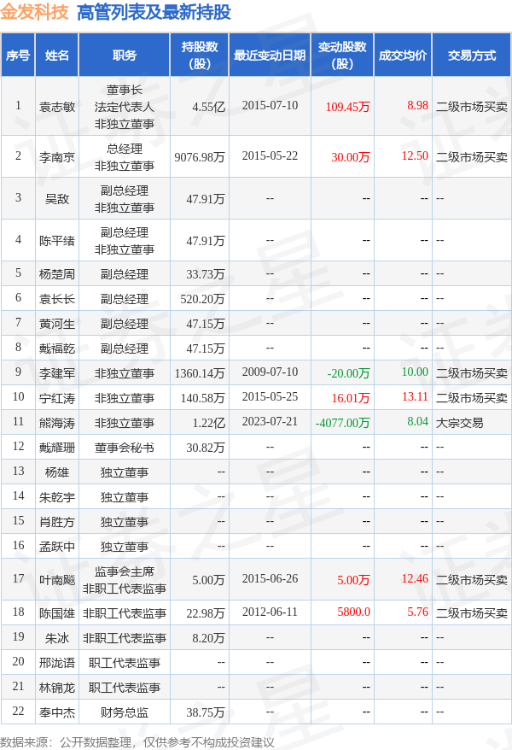
Task: Click change value 109.45万
Action: [347, 107]
